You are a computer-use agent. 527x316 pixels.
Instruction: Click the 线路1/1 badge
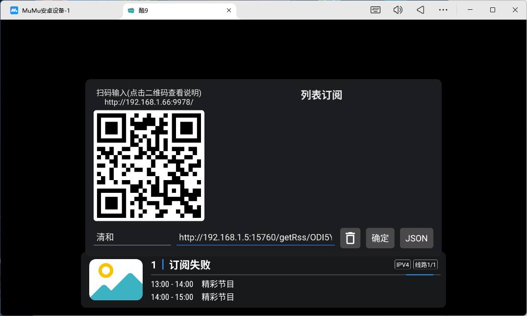coord(426,265)
